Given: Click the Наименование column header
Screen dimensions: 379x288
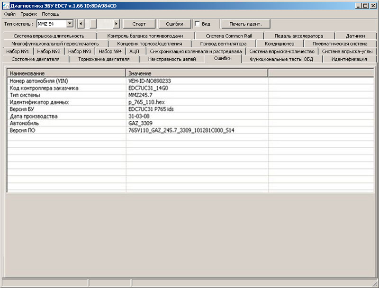Looking at the screenshot, I should point(66,73).
